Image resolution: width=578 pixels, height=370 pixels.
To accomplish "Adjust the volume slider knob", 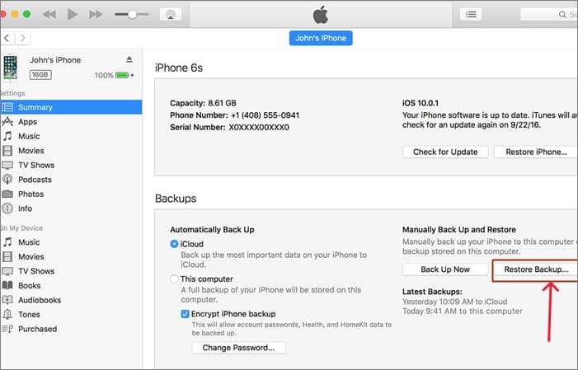I will 132,14.
